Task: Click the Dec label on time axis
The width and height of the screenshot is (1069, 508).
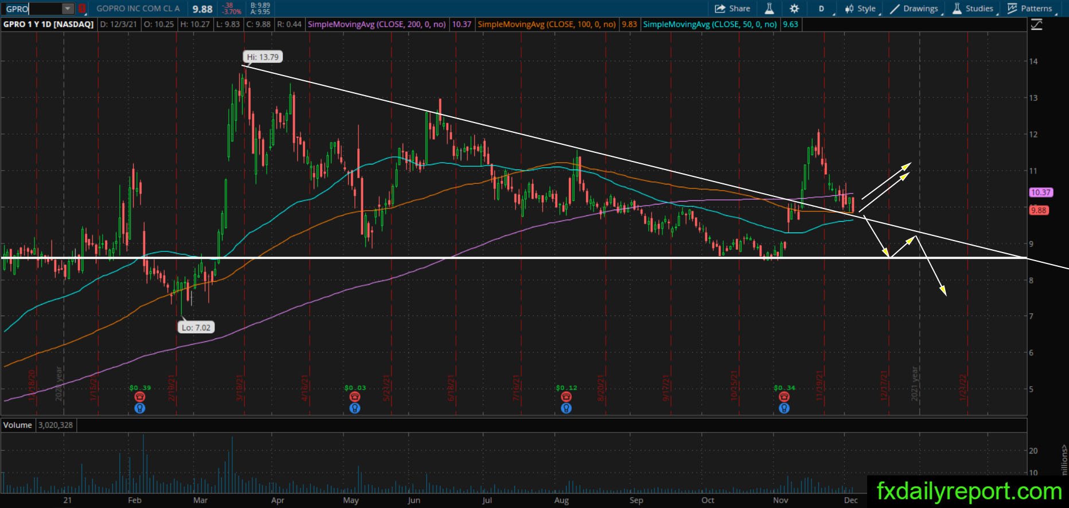Action: click(850, 500)
